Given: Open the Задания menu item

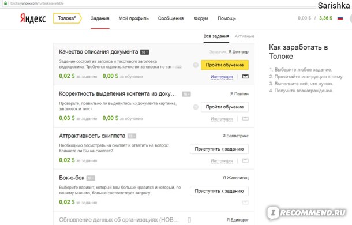Looking at the screenshot, I should coord(100,18).
